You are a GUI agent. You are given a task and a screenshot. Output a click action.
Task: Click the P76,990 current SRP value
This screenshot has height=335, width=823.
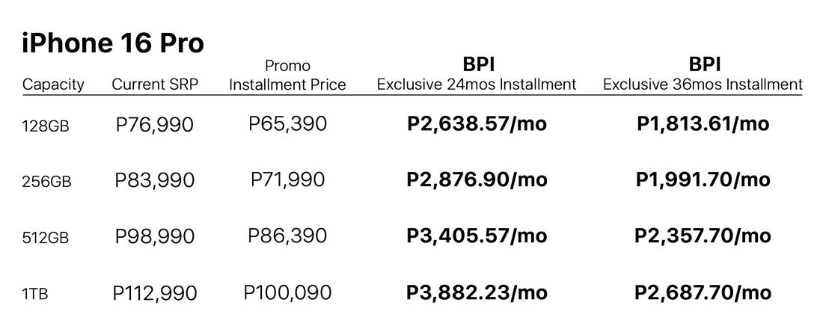coord(155,125)
